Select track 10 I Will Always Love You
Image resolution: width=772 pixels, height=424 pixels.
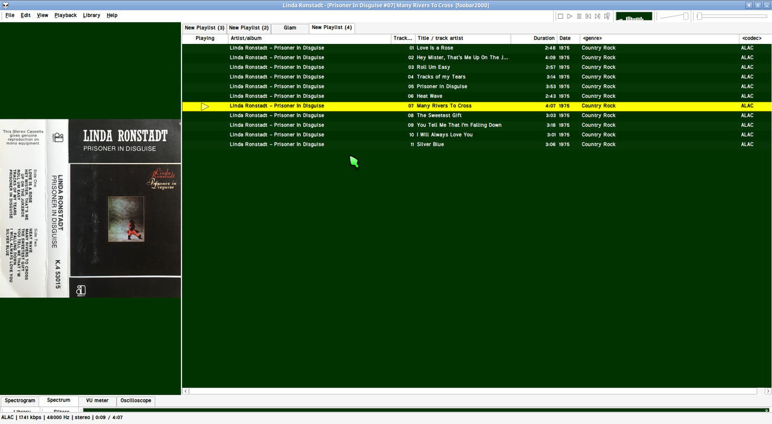coord(476,135)
